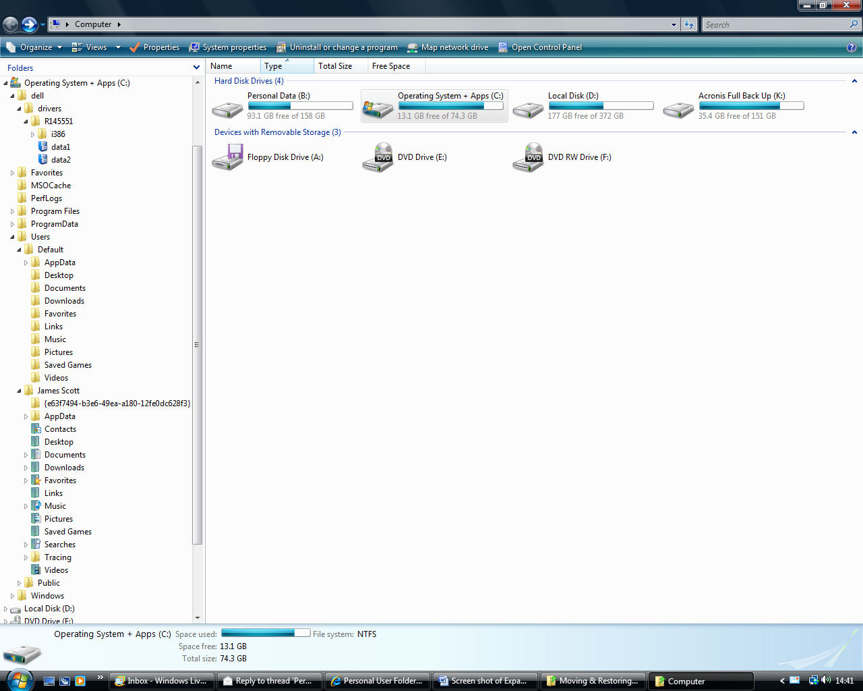Select the Acronis Full Back Up (K:) drive icon
This screenshot has height=691, width=863.
pyautogui.click(x=678, y=109)
